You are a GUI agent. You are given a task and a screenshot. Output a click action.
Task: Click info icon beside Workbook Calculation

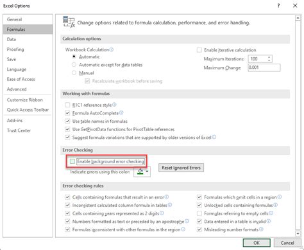[x=112, y=49]
